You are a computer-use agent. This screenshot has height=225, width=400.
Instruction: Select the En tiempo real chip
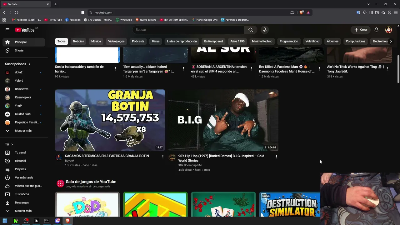pos(213,41)
